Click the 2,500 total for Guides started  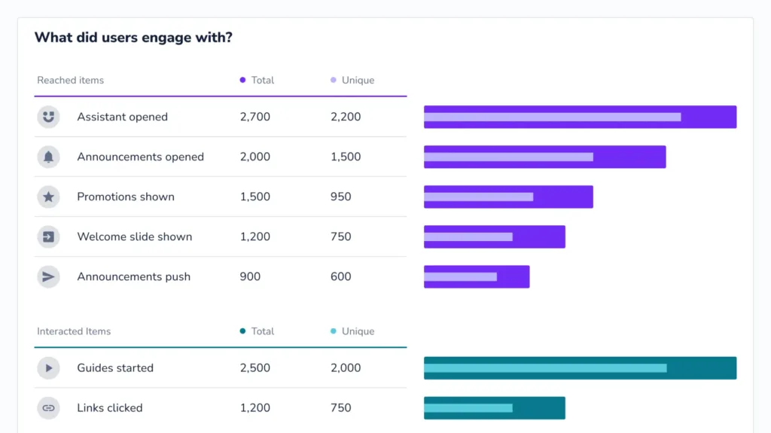click(x=254, y=368)
